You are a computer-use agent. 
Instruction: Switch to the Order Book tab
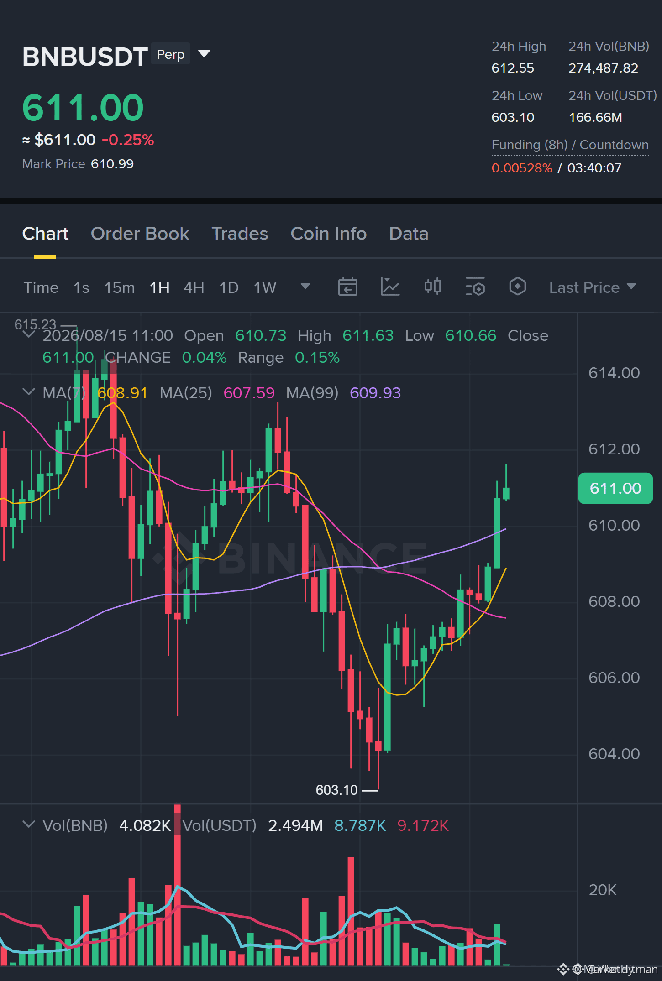click(x=140, y=234)
